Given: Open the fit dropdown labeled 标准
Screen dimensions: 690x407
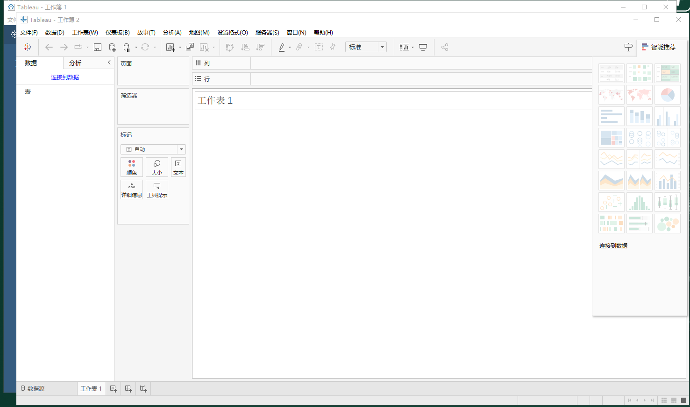Looking at the screenshot, I should tap(366, 47).
